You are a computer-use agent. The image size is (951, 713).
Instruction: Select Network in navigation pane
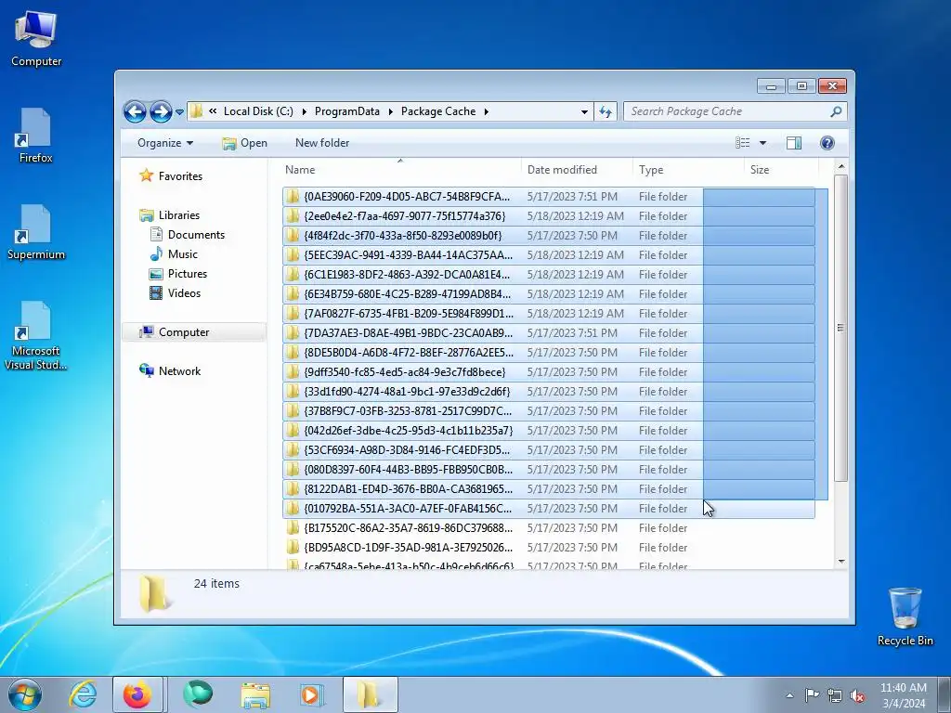pyautogui.click(x=179, y=371)
